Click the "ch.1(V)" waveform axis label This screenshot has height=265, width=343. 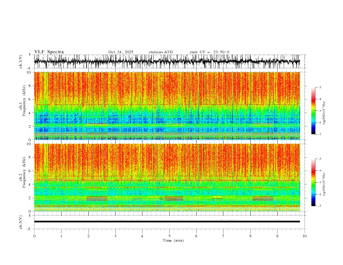pos(21,61)
